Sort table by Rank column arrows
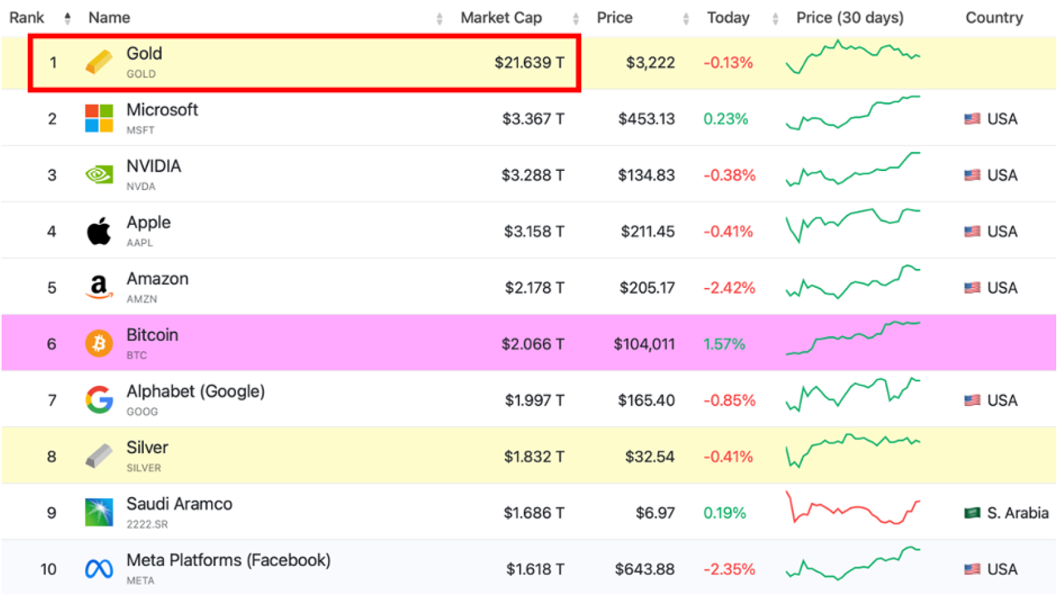1058x595 pixels. (x=67, y=18)
